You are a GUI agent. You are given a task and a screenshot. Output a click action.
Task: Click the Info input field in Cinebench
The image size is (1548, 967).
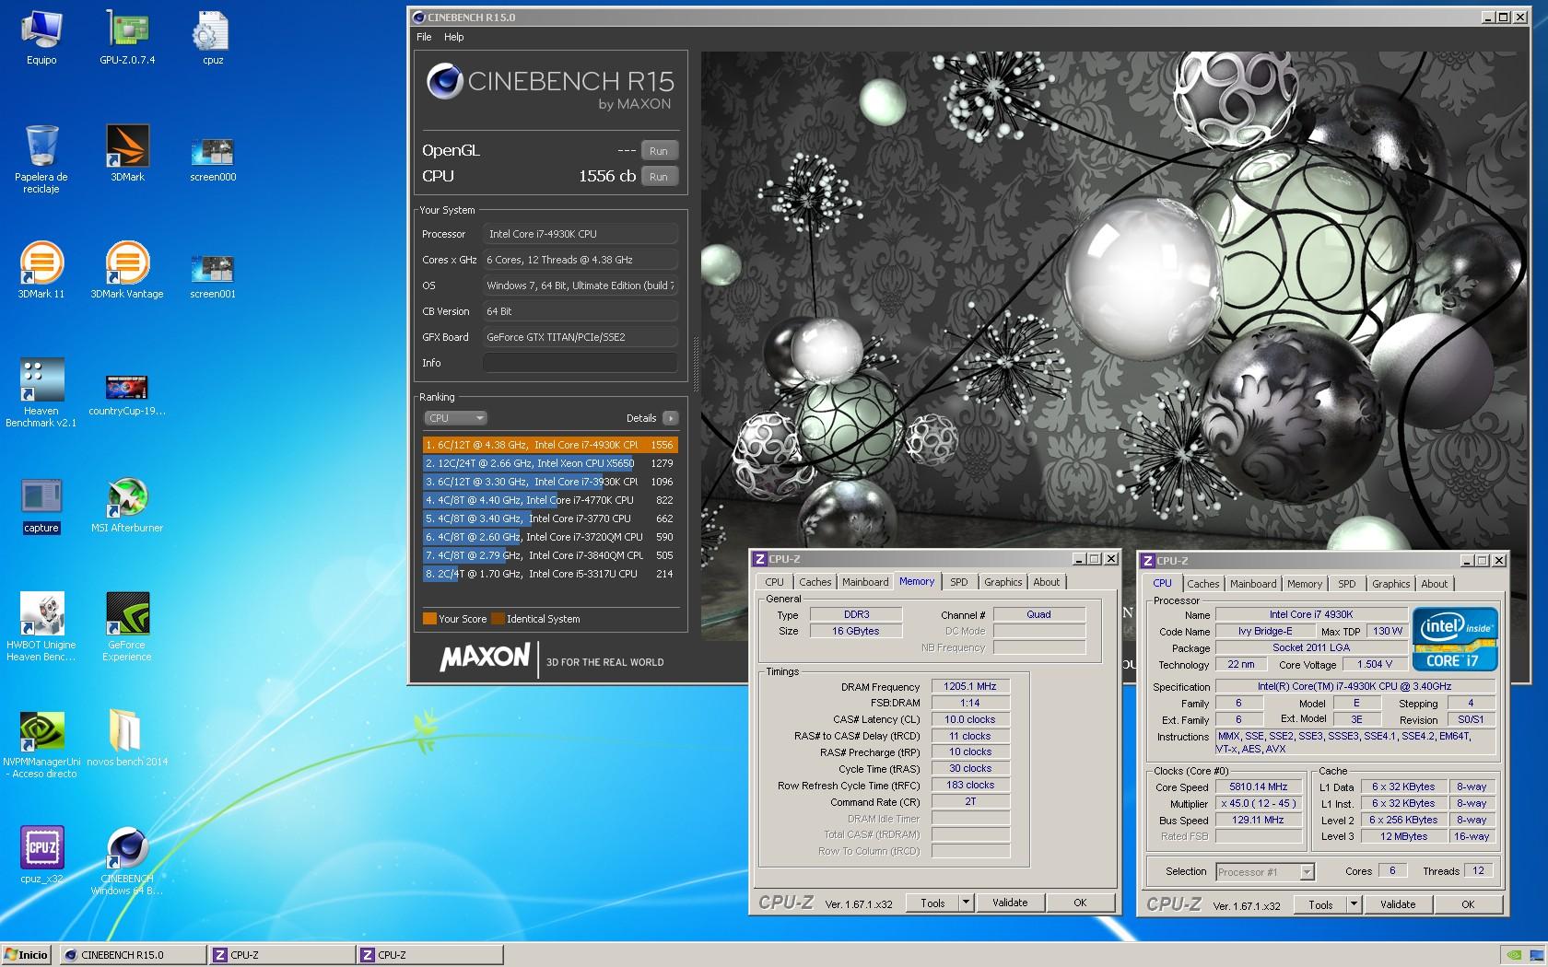coord(580,363)
